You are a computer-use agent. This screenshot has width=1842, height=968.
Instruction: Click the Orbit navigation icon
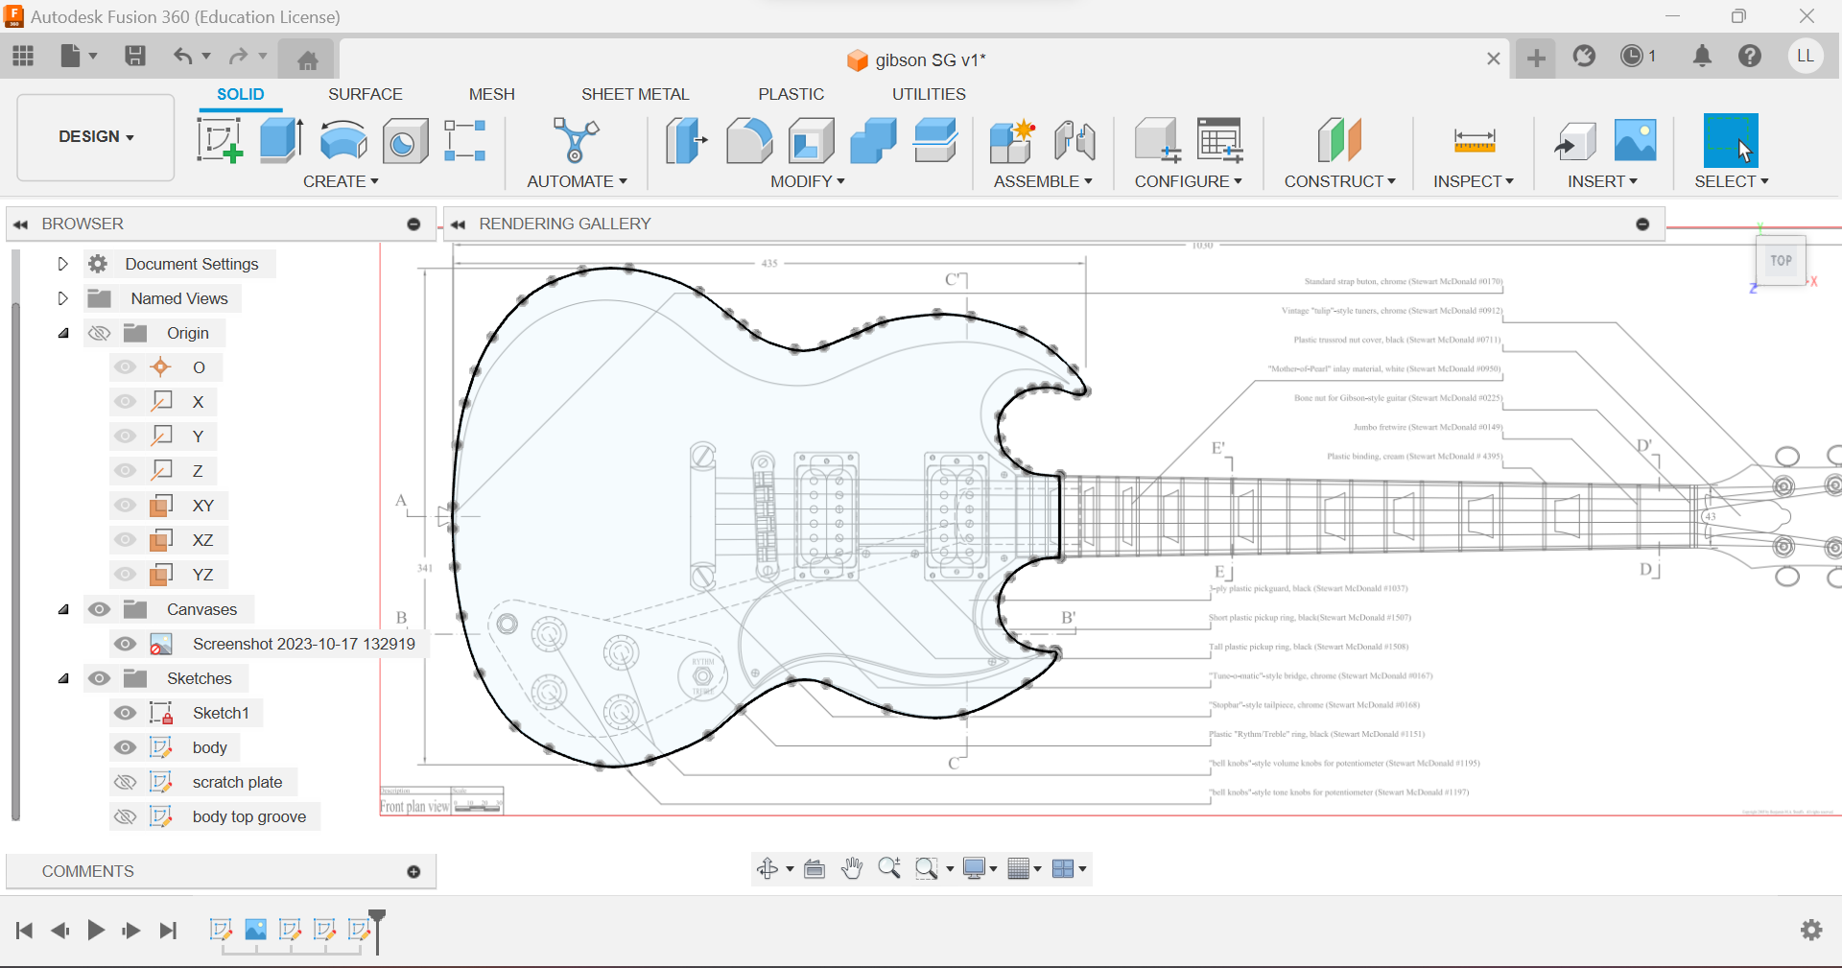pos(767,868)
